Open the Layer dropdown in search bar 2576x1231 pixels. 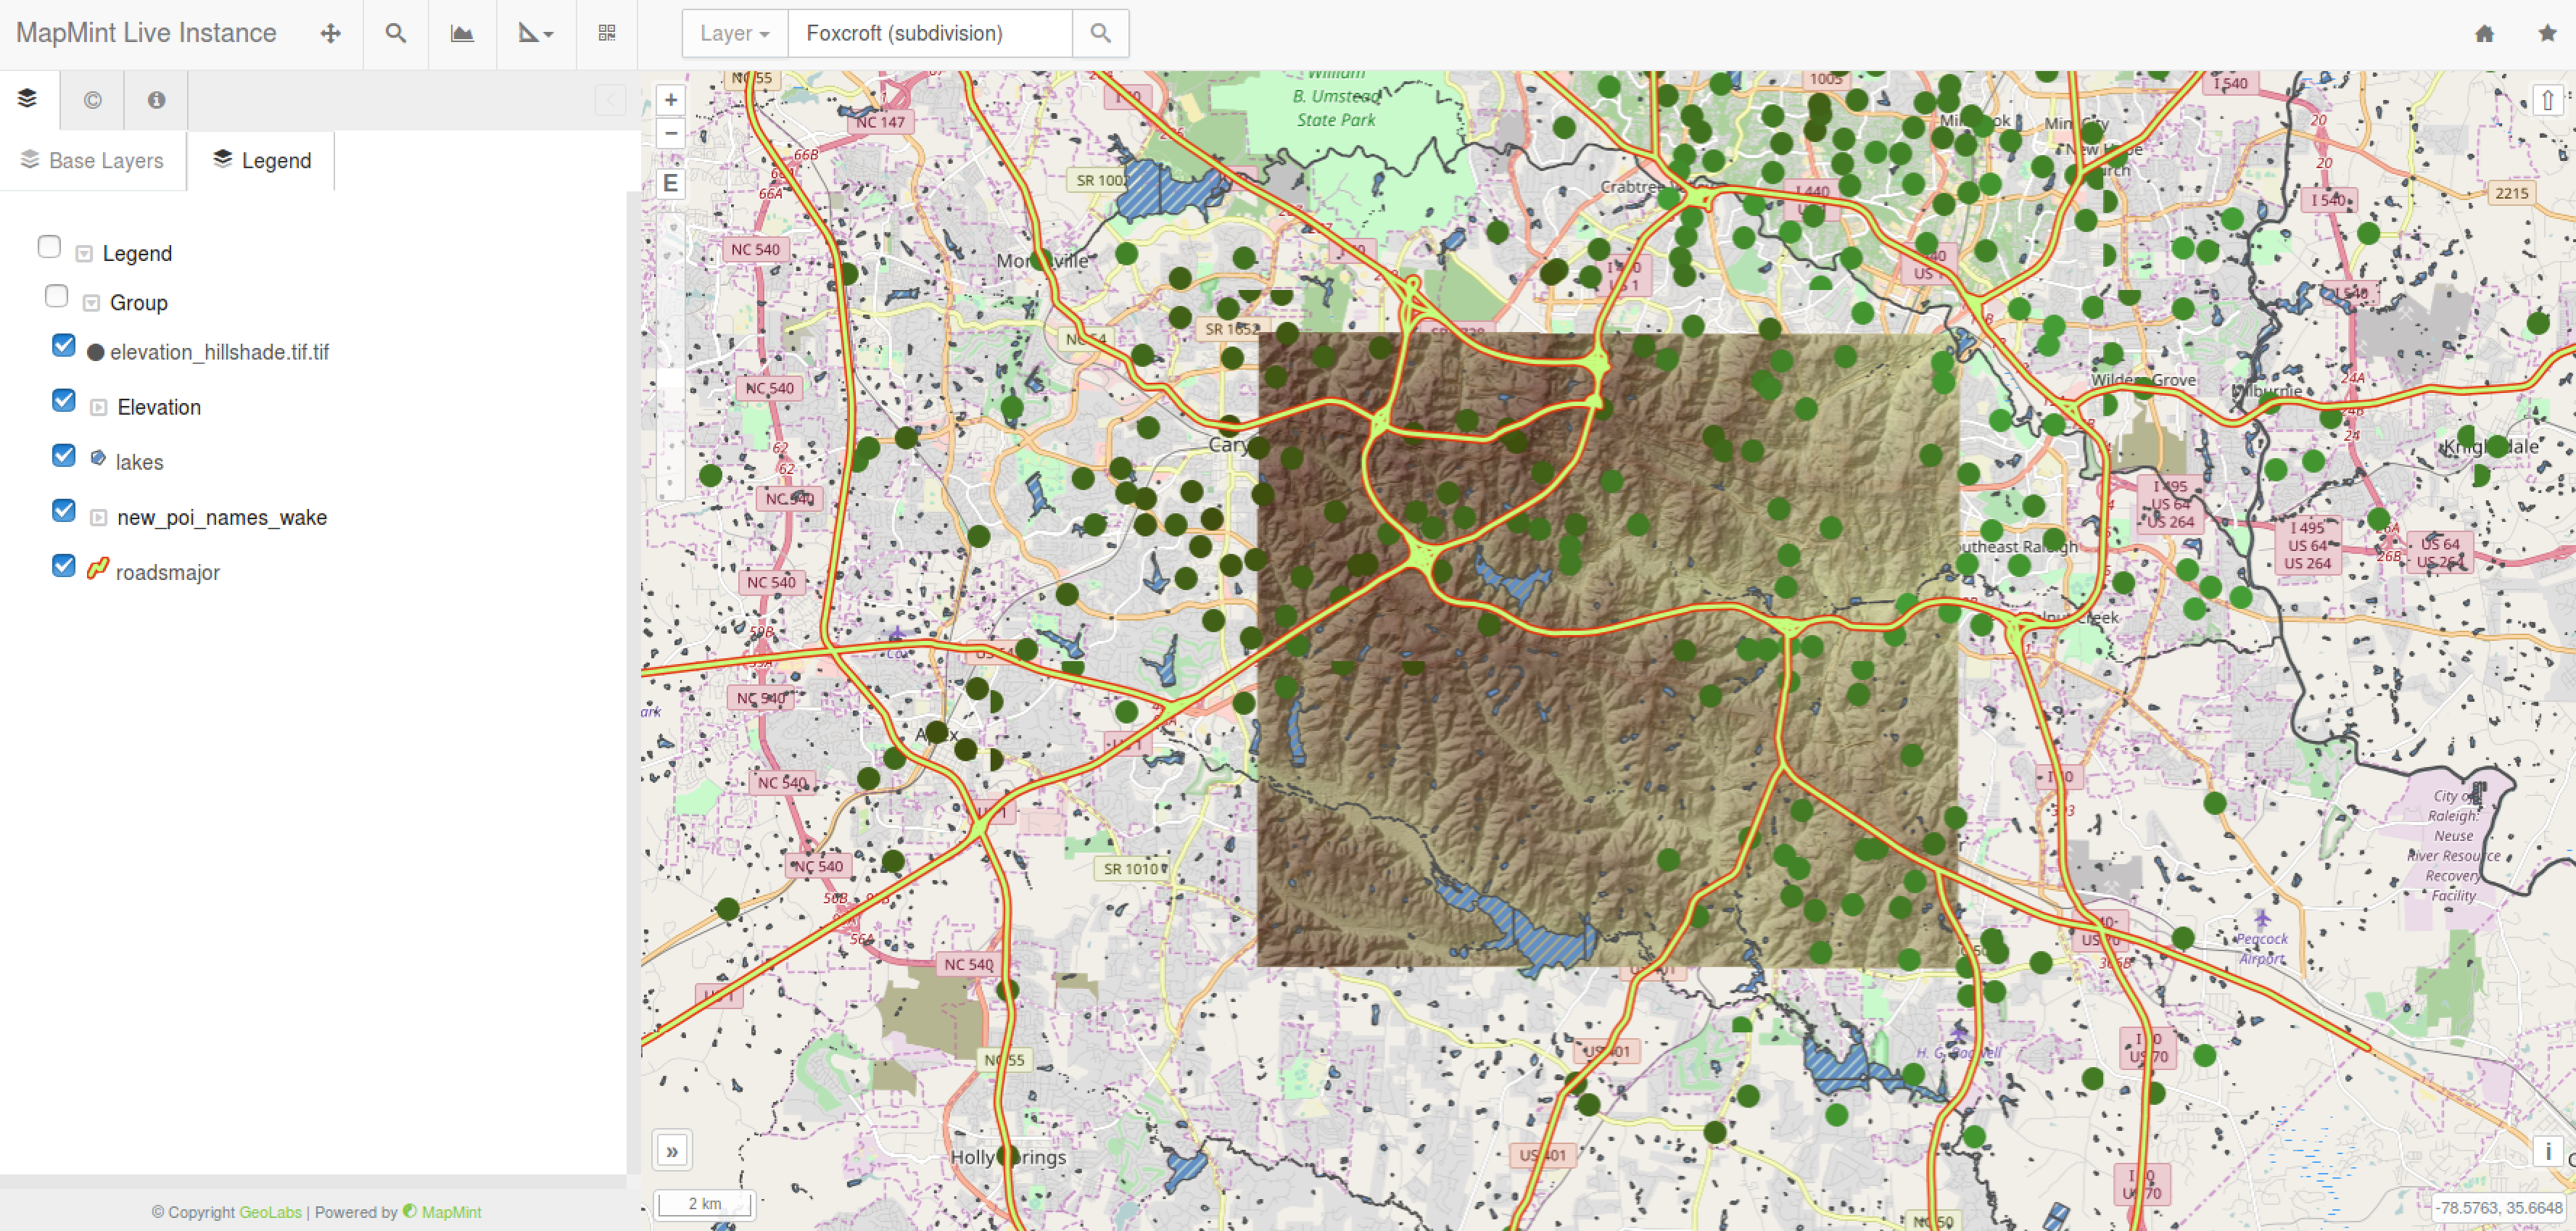(x=735, y=34)
